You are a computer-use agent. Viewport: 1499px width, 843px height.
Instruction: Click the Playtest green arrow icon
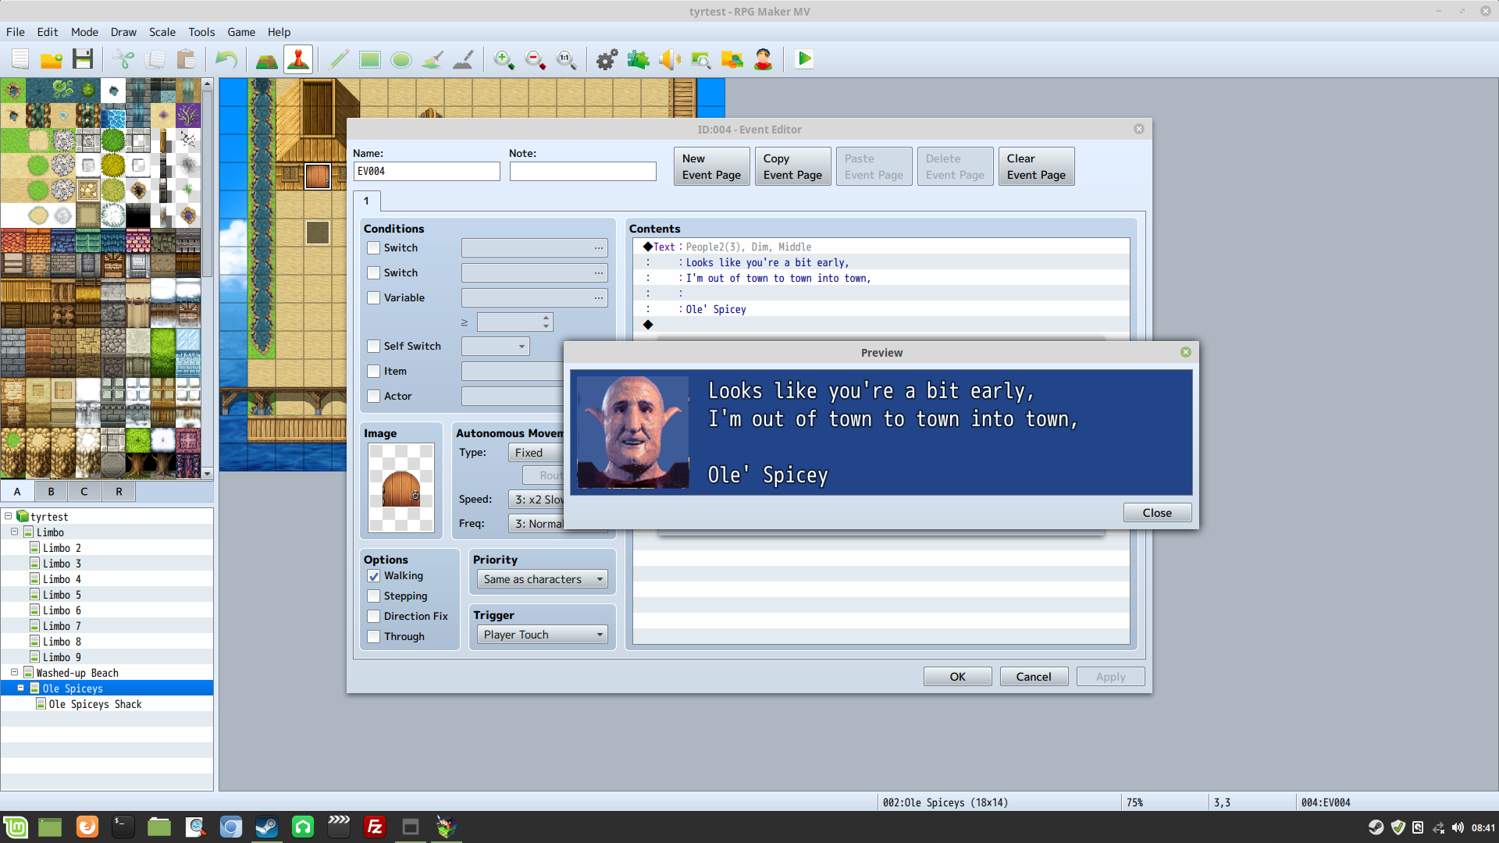click(x=804, y=59)
